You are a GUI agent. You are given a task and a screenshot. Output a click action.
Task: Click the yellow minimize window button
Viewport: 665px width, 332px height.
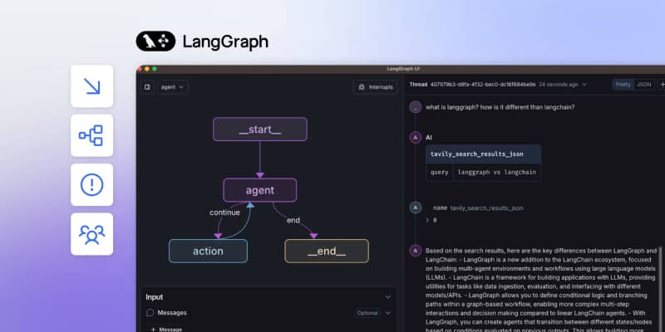147,69
